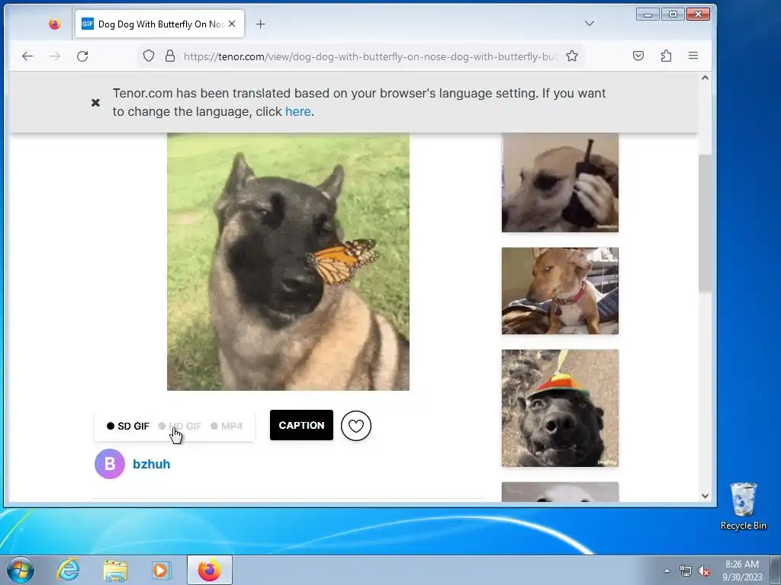781x585 pixels.
Task: Dismiss the translation notice banner
Action: [95, 103]
